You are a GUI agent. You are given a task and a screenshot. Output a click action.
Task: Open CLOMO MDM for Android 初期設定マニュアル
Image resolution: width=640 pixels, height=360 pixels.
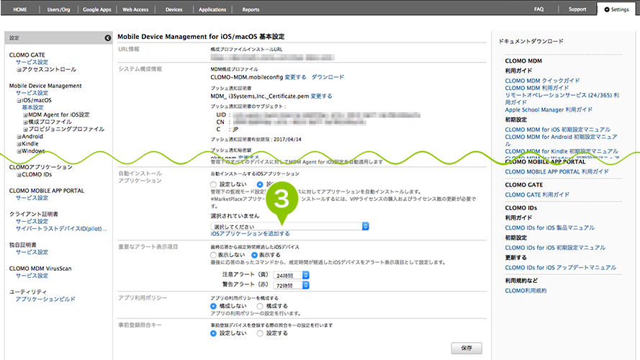coord(561,140)
